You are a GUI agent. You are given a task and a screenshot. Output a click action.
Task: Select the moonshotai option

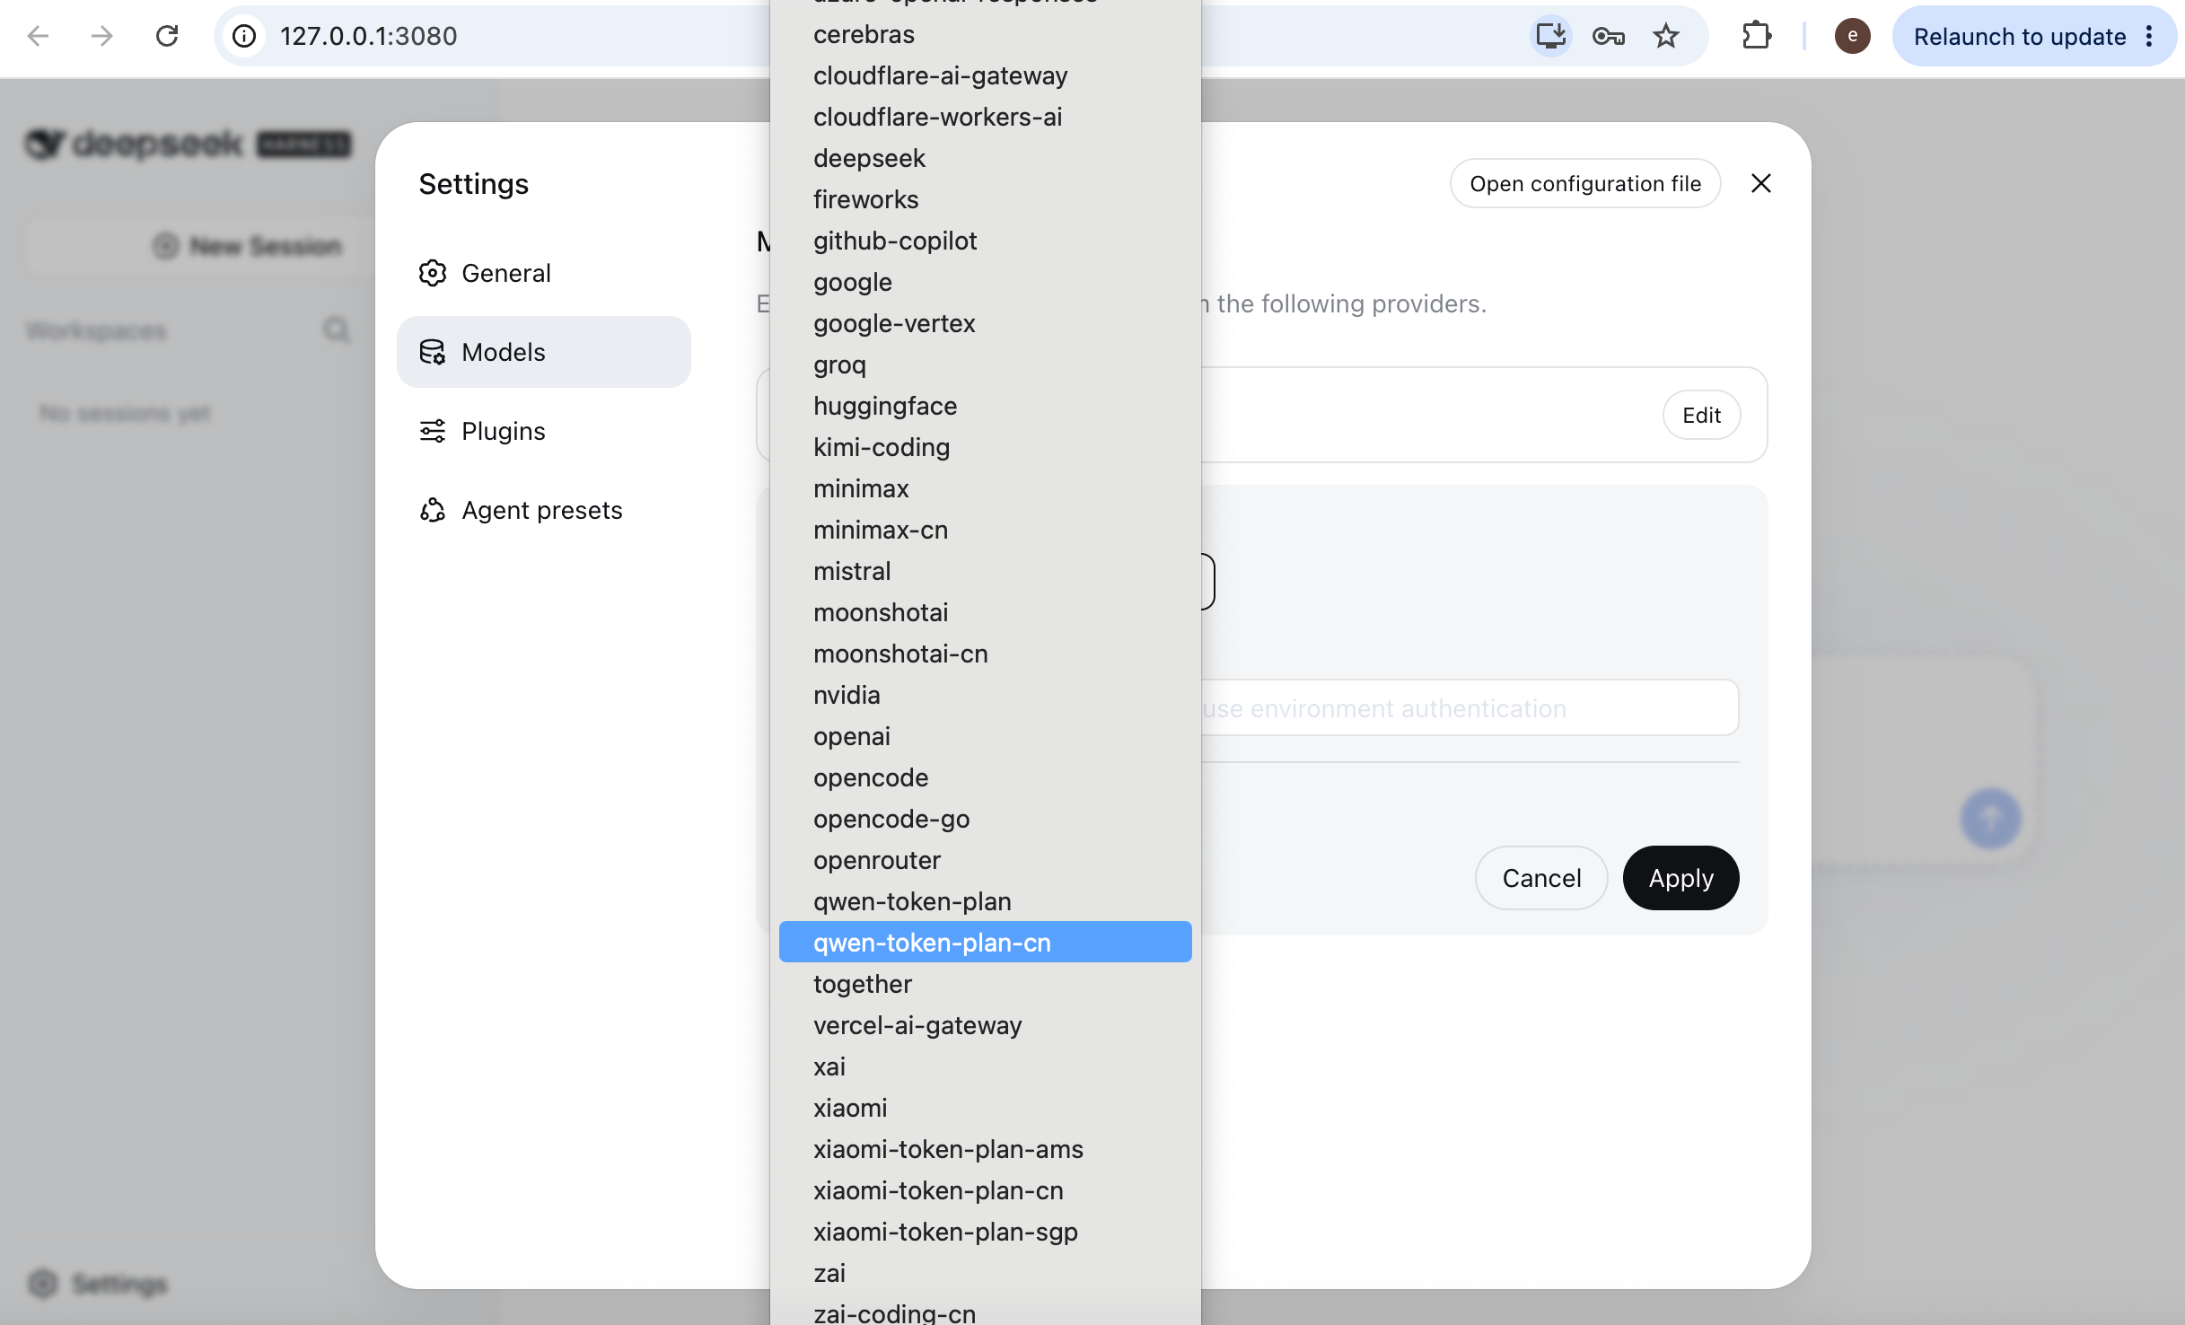(x=986, y=612)
